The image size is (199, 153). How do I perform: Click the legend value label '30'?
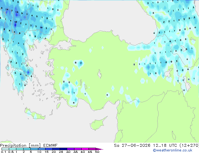(68, 152)
